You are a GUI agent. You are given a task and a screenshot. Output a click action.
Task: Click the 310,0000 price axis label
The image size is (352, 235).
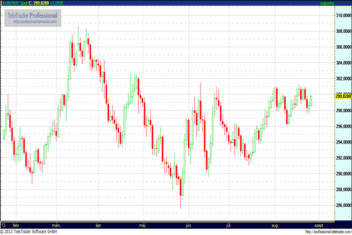(343, 15)
